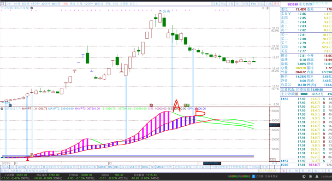Click the red dividend marker on chart axis
The width and height of the screenshot is (332, 181).
(x=151, y=105)
